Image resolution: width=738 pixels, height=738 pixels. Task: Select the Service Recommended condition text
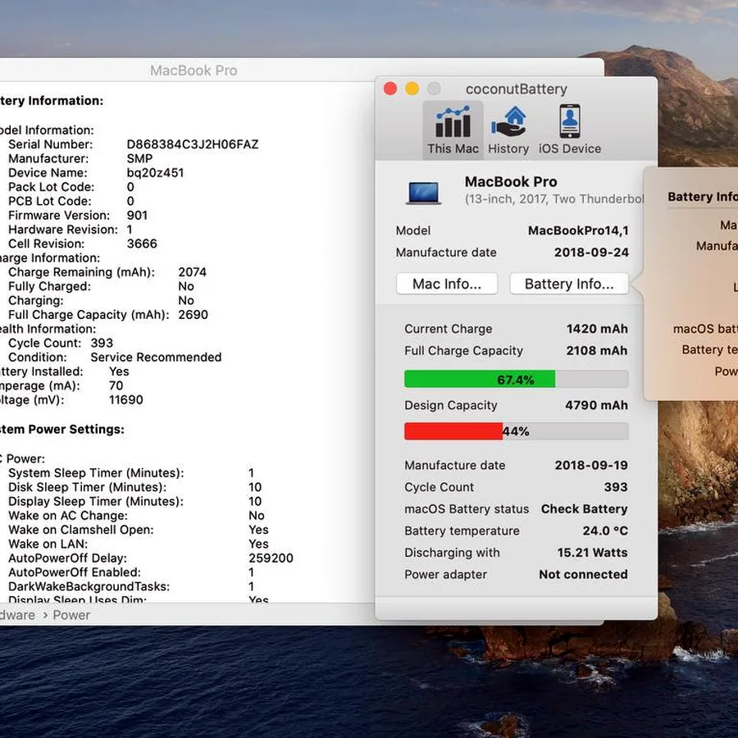pos(156,358)
